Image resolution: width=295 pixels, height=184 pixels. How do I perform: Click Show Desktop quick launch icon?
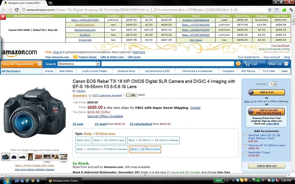coord(17,181)
